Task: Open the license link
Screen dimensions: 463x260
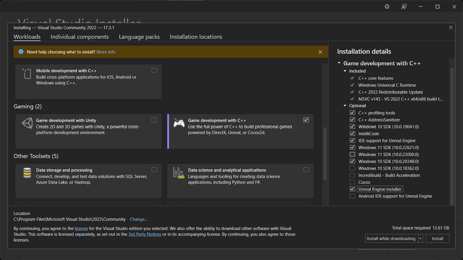Action: click(81, 229)
